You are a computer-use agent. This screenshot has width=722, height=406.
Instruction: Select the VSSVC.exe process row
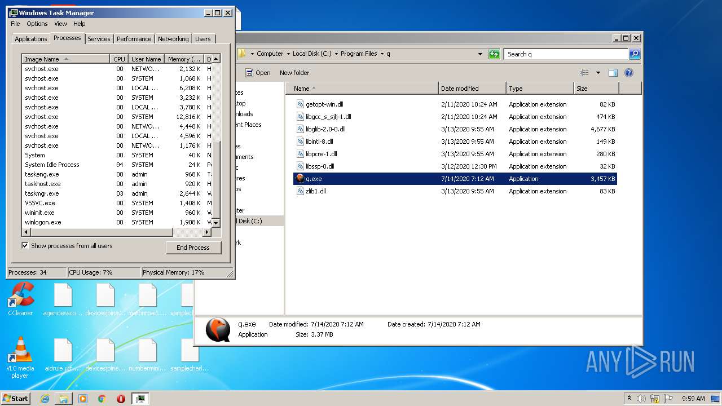tap(117, 203)
